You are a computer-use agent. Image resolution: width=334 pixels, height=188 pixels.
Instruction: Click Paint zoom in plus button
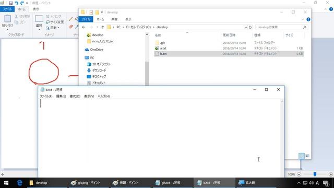(331, 174)
